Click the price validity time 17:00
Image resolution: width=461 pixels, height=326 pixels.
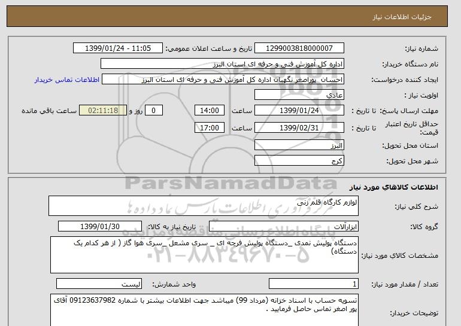click(210, 127)
